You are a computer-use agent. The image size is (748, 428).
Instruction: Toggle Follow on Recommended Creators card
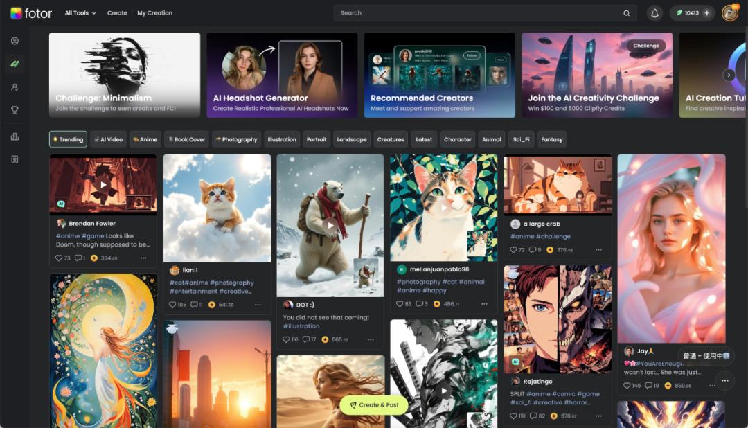[x=472, y=55]
